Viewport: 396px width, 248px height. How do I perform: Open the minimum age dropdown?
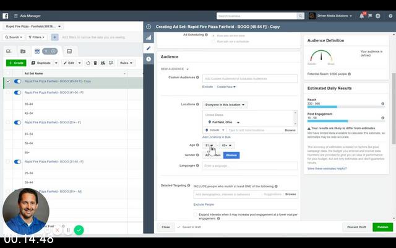click(x=209, y=146)
